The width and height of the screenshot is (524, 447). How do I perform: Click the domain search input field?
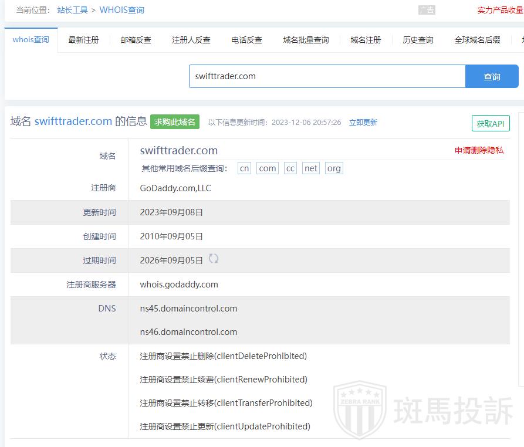327,76
